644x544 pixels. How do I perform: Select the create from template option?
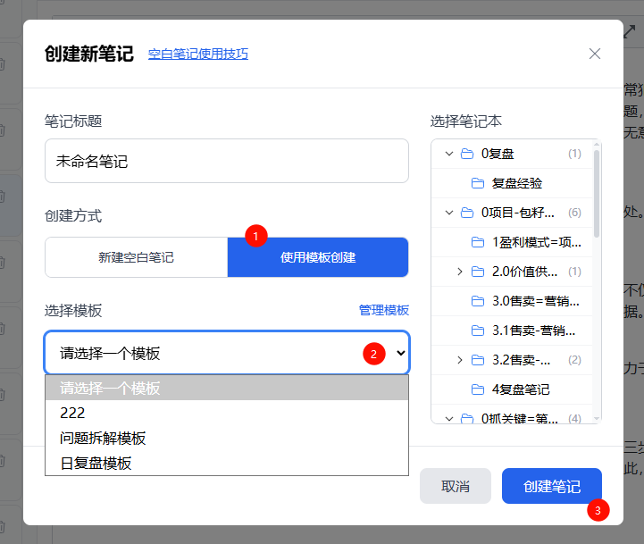point(318,257)
